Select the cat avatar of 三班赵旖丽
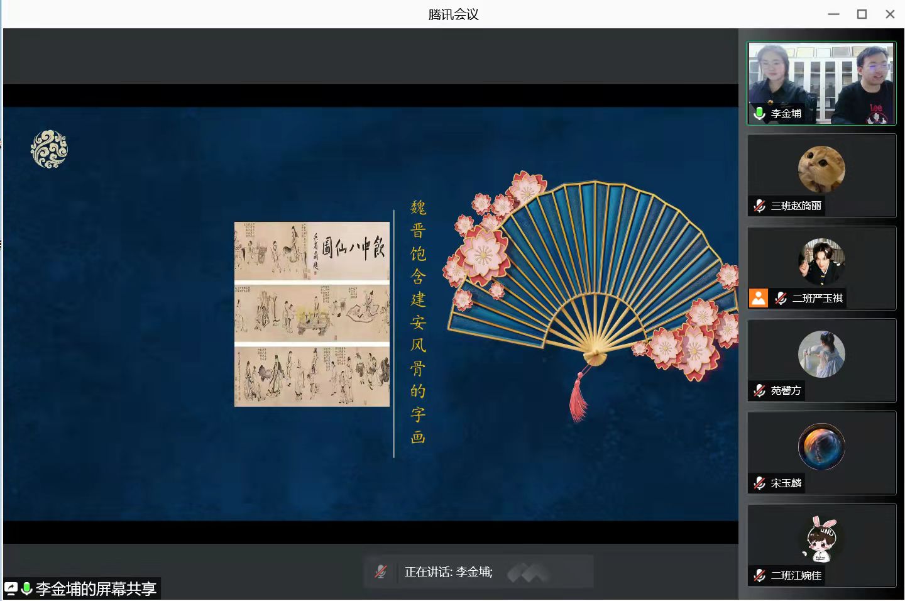 821,169
